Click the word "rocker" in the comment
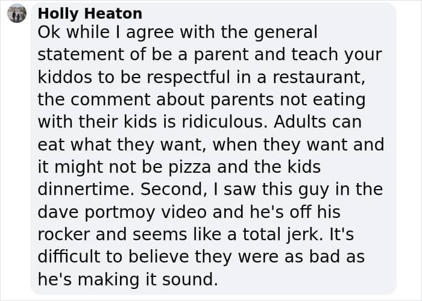 click(63, 235)
